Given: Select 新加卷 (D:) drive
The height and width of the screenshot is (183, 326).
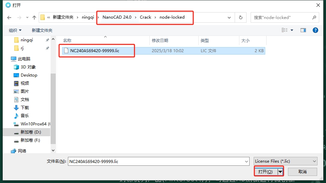Looking at the screenshot, I should (26, 132).
